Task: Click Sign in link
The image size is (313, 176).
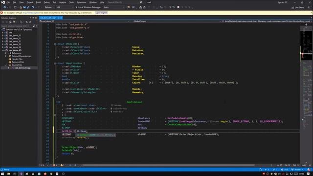Action: click(280, 2)
